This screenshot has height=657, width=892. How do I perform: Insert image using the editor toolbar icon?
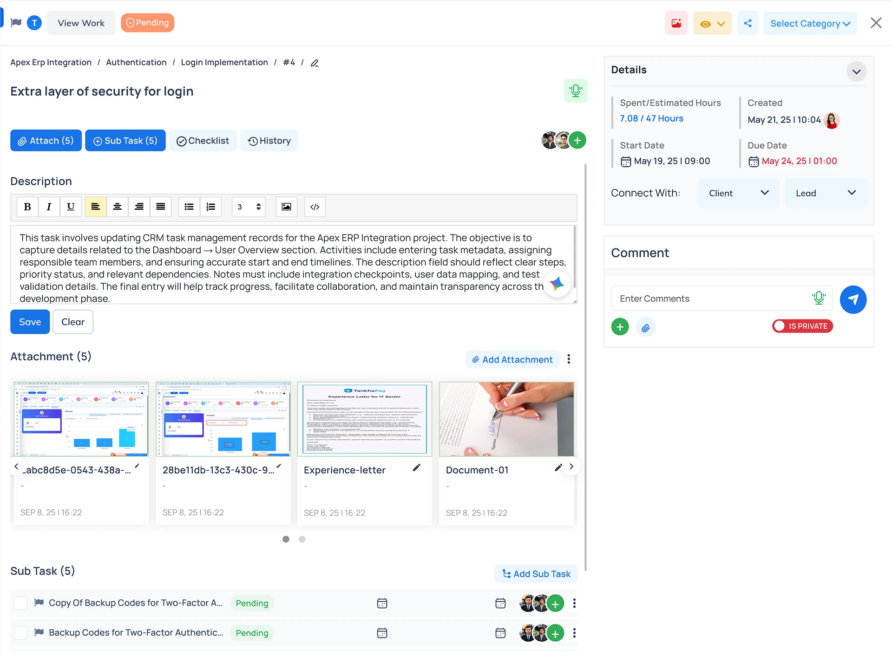tap(286, 207)
